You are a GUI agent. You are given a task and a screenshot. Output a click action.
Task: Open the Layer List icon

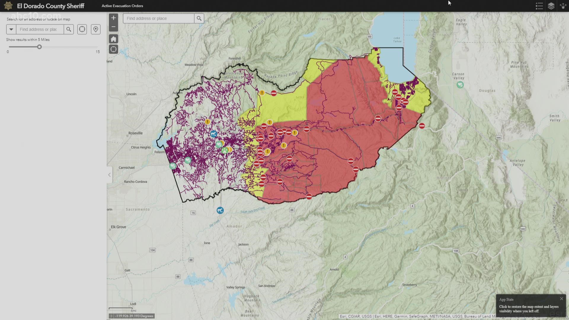pyautogui.click(x=551, y=6)
